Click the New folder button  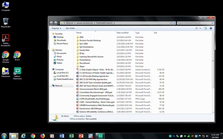tap(70, 28)
